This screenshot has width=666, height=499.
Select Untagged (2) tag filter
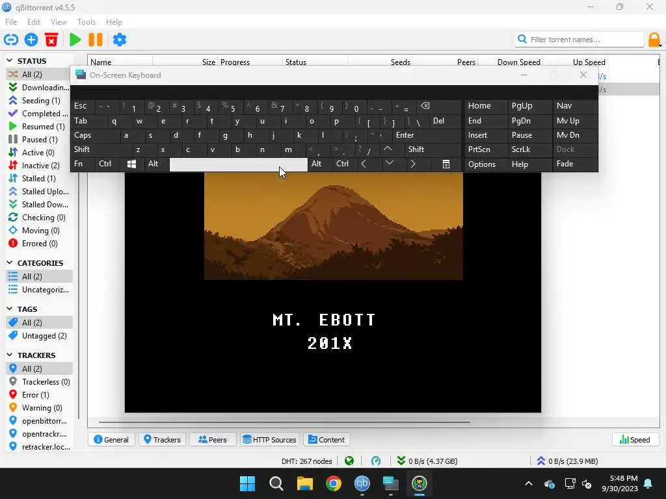click(x=38, y=336)
